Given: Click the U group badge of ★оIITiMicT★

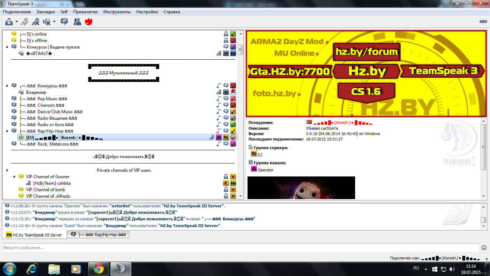Looking at the screenshot, I should (x=226, y=54).
